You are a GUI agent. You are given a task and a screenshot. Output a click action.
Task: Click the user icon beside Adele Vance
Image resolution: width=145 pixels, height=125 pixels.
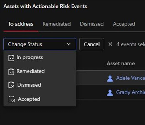click(110, 79)
